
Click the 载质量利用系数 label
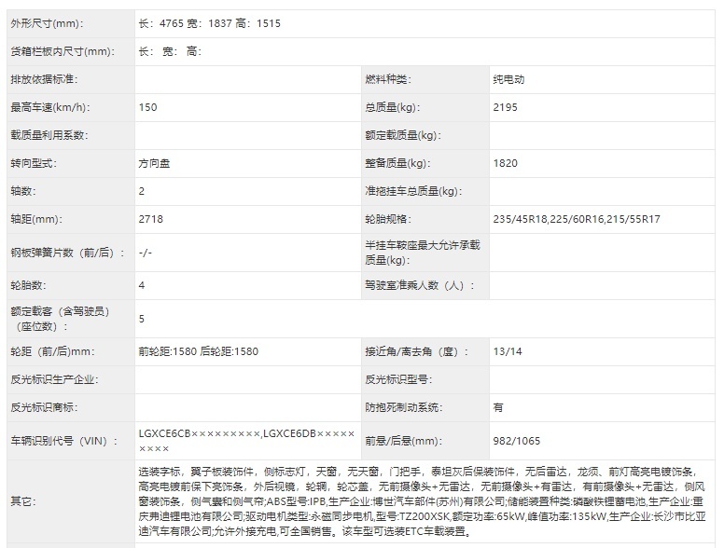coord(49,135)
